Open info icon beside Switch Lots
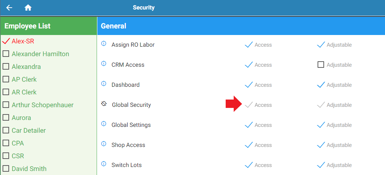The height and width of the screenshot is (175, 385). 104,164
